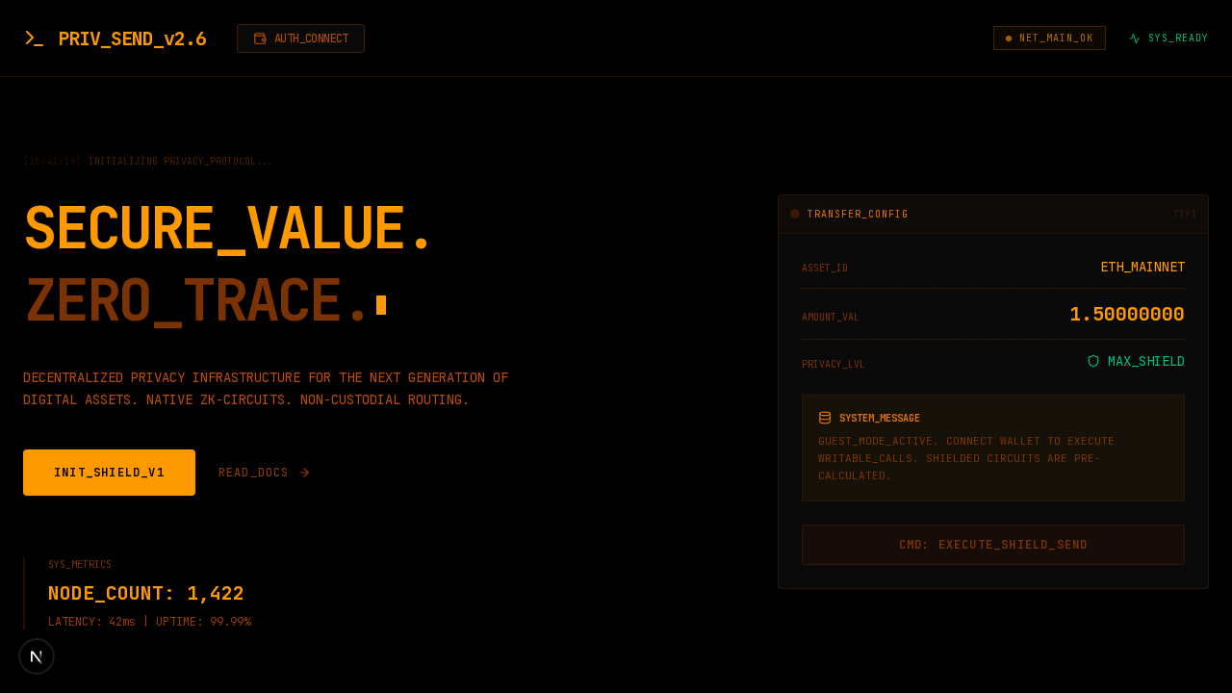Click the terminal prompt logo icon
Viewport: 1232px width, 693px height.
[x=34, y=38]
